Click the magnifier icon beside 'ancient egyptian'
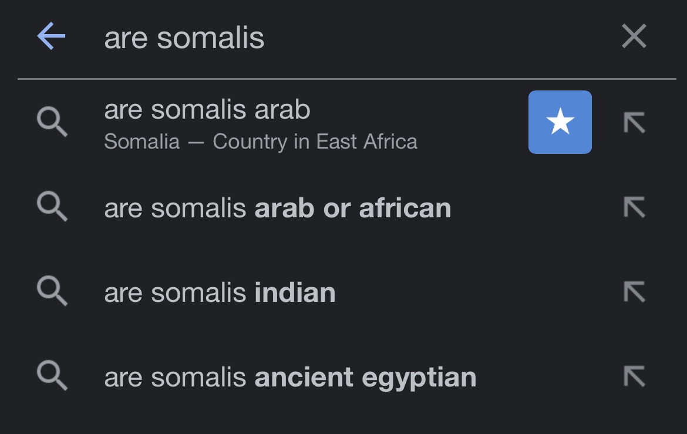The height and width of the screenshot is (434, 687). click(52, 375)
